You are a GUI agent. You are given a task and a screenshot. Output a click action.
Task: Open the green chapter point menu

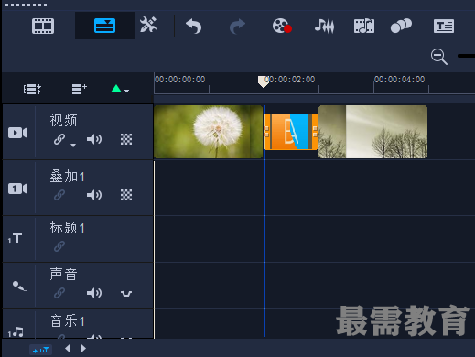[120, 89]
